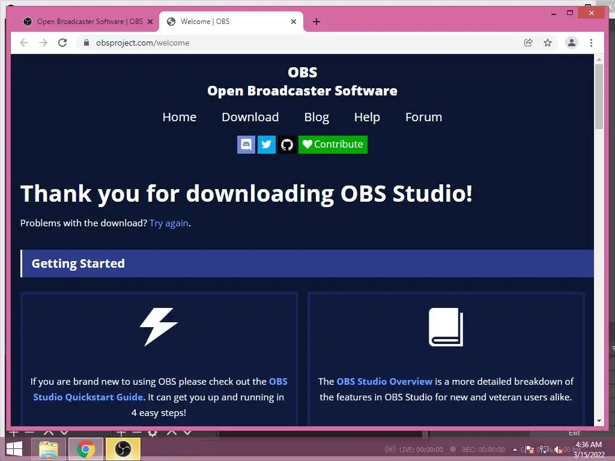Bookmark this page with the star
This screenshot has height=461, width=615.
click(548, 43)
